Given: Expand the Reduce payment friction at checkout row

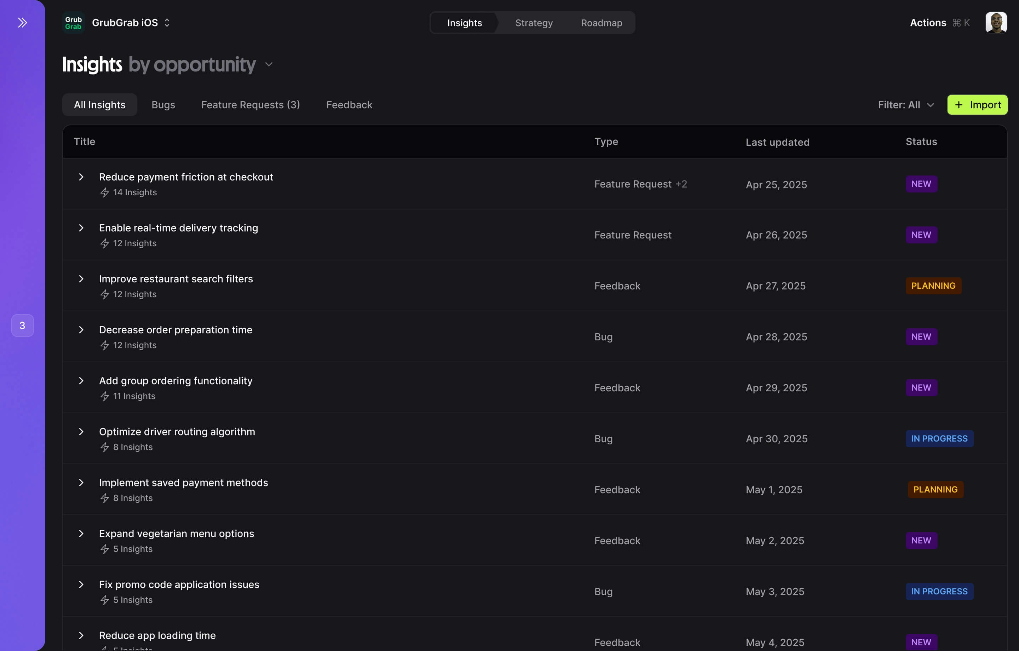Looking at the screenshot, I should [x=81, y=177].
